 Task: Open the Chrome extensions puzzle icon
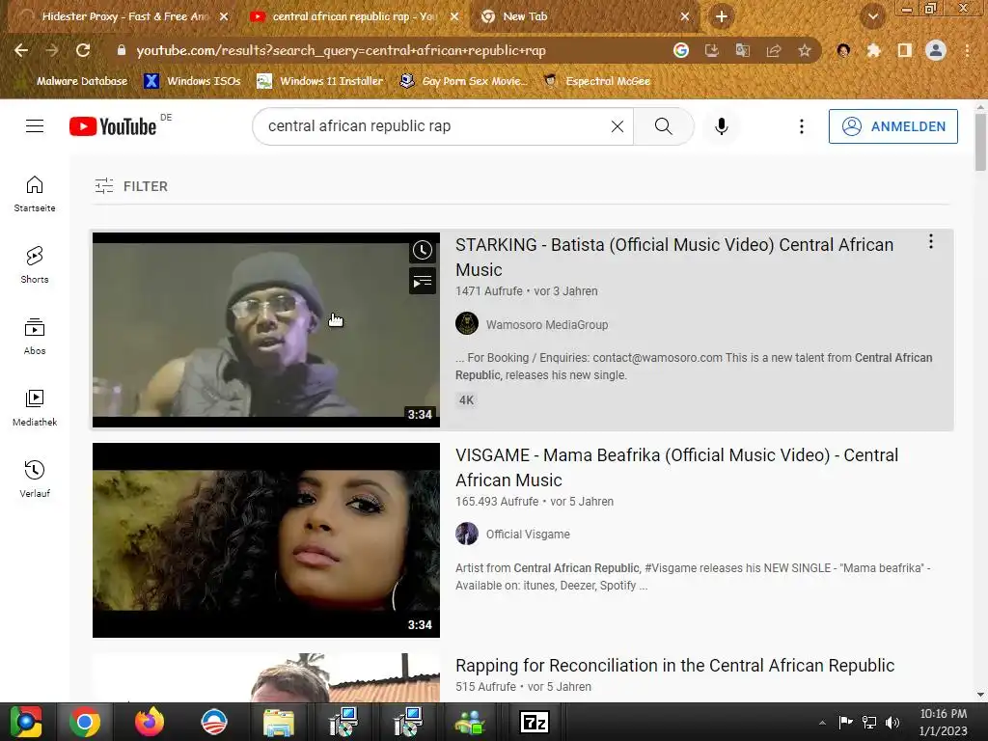[x=873, y=50]
